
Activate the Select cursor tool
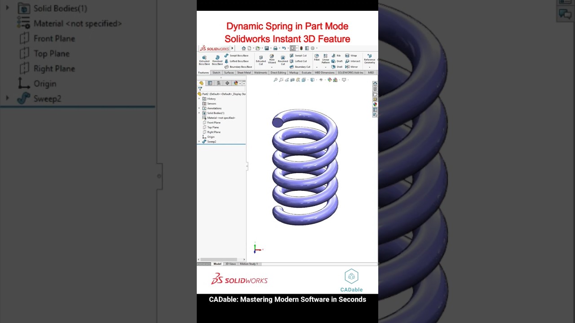click(292, 48)
